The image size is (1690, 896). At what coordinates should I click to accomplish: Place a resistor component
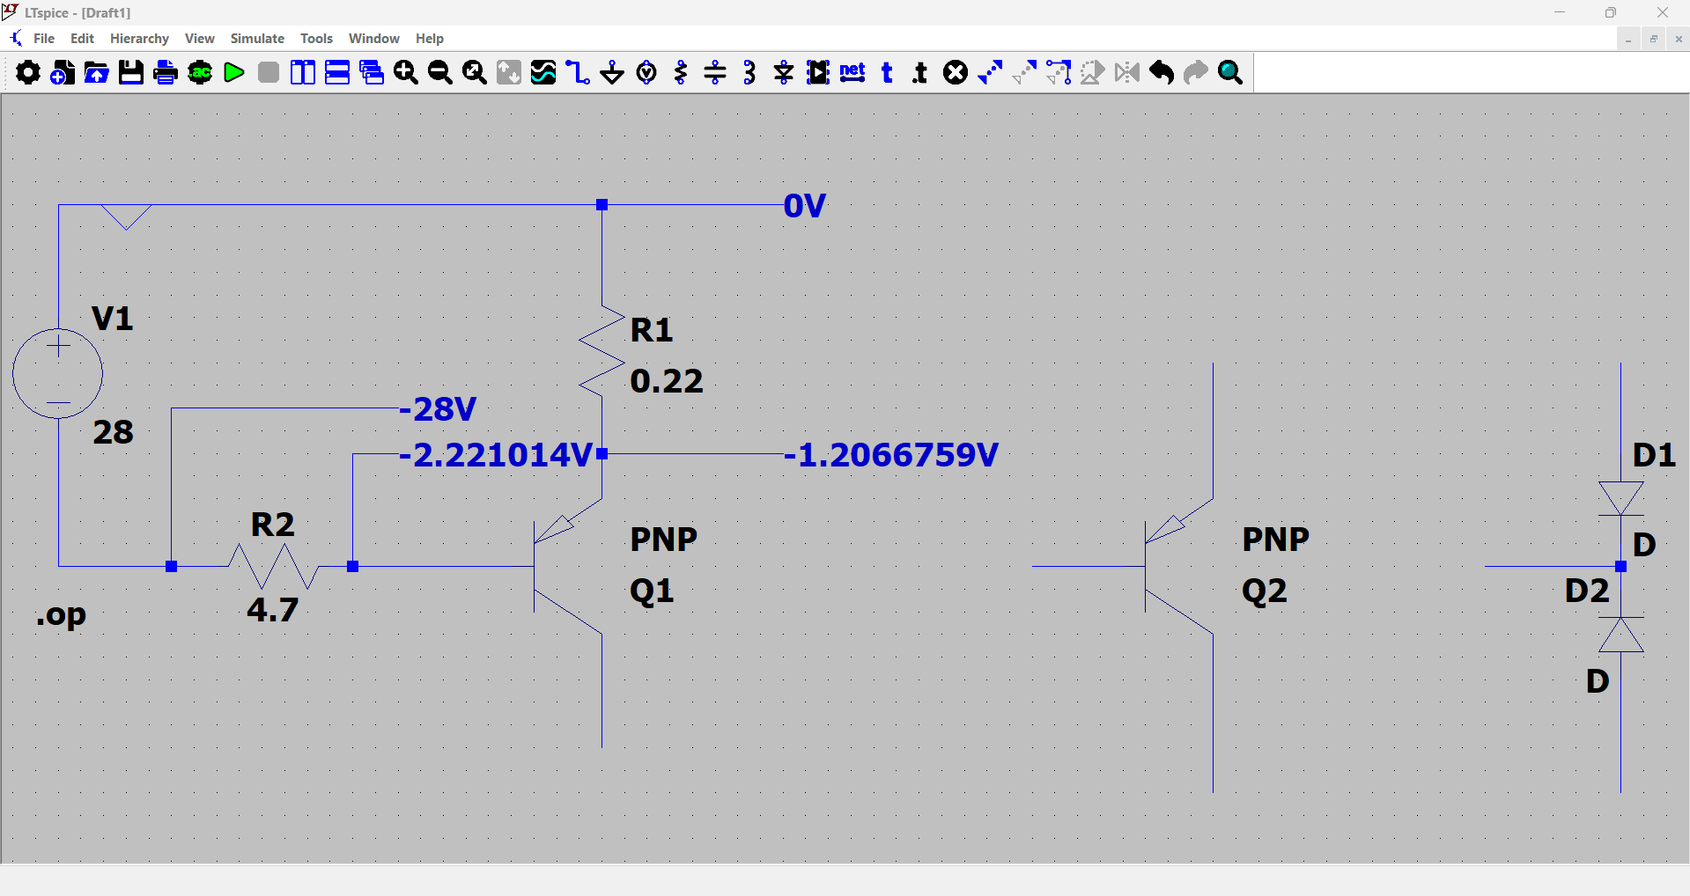coord(681,72)
